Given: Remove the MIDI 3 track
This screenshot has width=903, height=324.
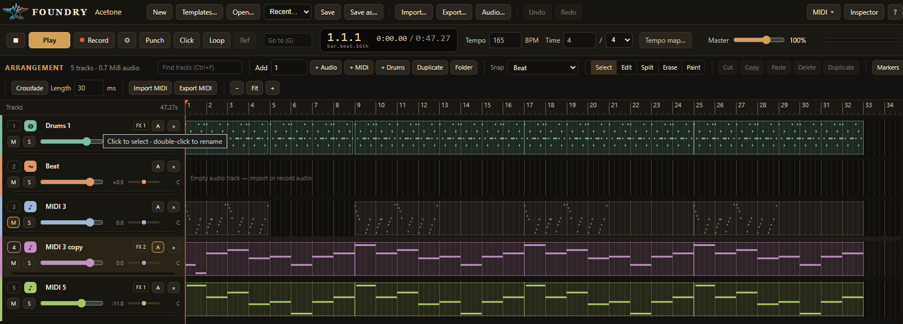Looking at the screenshot, I should coord(174,207).
